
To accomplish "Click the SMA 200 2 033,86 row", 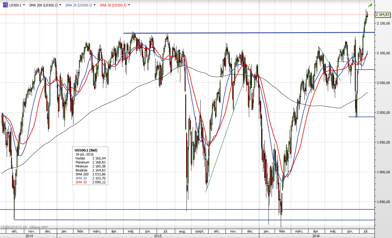I will (x=90, y=174).
